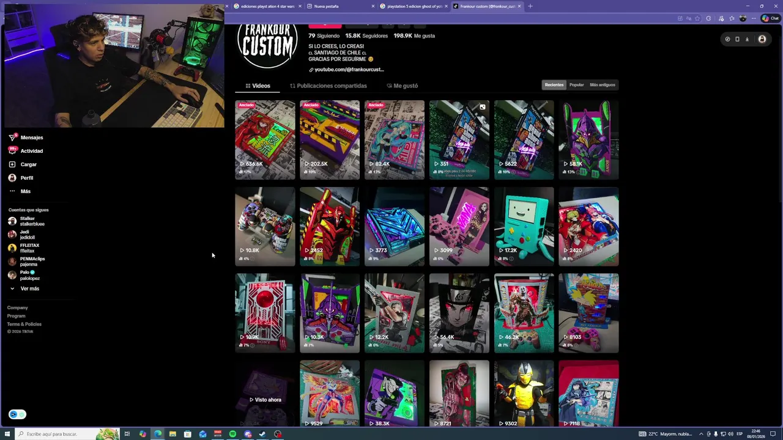Open browser Settings and more menu
The height and width of the screenshot is (440, 783).
(x=753, y=18)
